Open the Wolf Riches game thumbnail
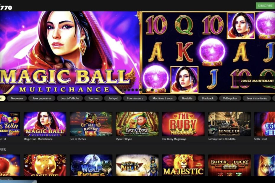The height and width of the screenshot is (183, 275). [91, 165]
